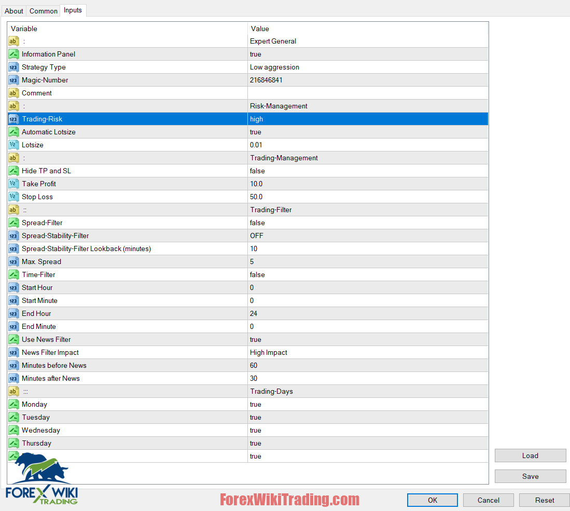Click the News Filter Impact icon

[13, 352]
